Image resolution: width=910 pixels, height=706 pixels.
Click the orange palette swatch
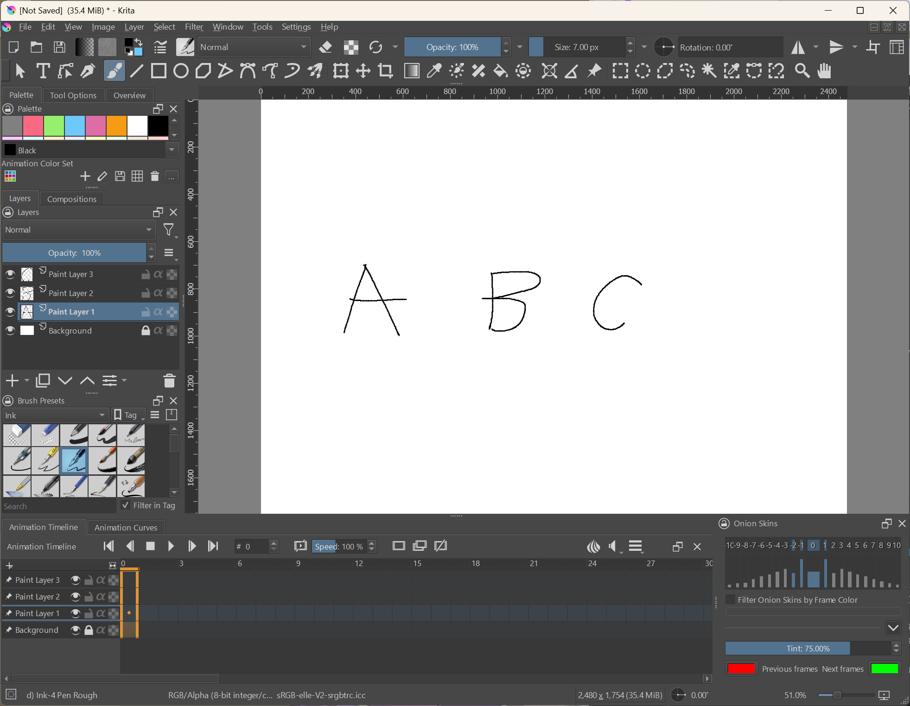click(116, 126)
